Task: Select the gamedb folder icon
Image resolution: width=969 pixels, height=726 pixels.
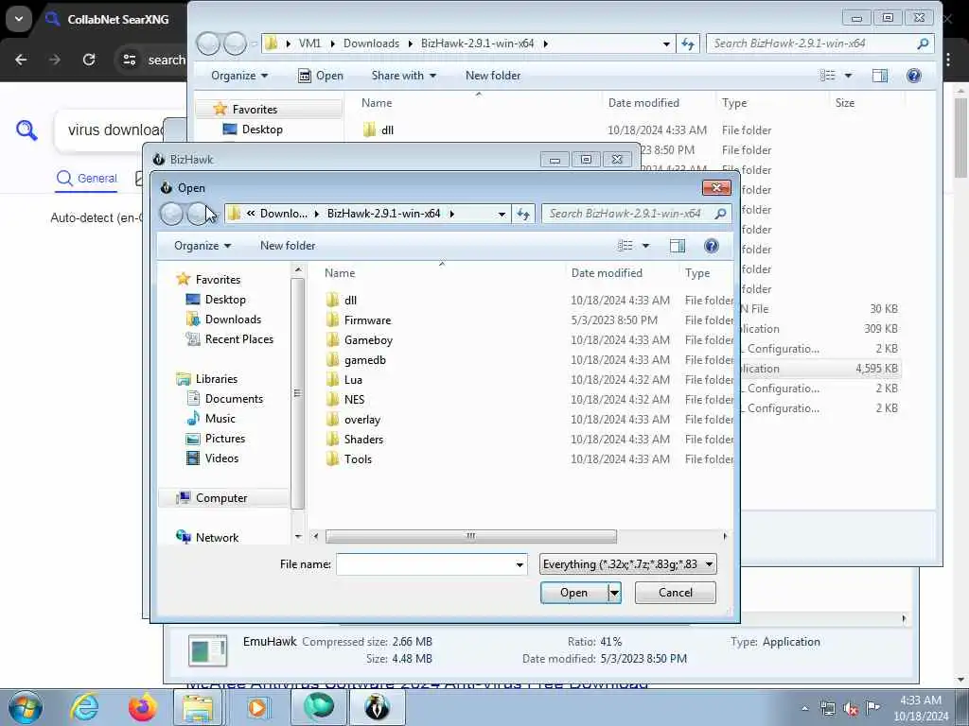Action: [333, 360]
